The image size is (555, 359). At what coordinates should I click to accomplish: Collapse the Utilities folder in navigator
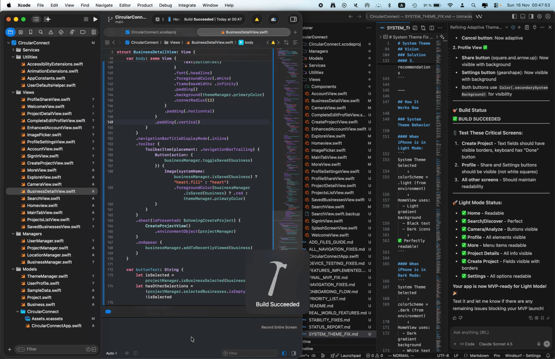tap(13, 57)
